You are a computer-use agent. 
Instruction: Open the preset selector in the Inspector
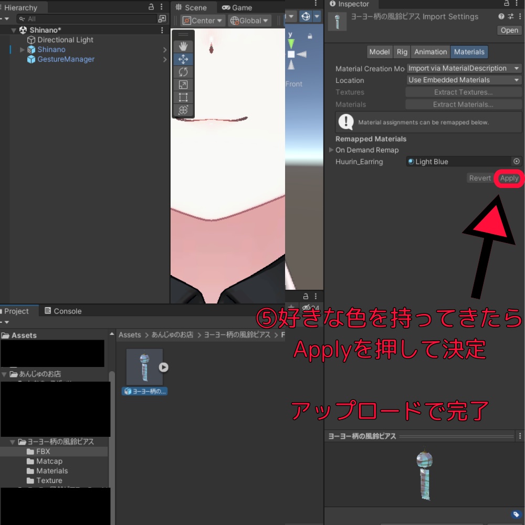pos(510,16)
